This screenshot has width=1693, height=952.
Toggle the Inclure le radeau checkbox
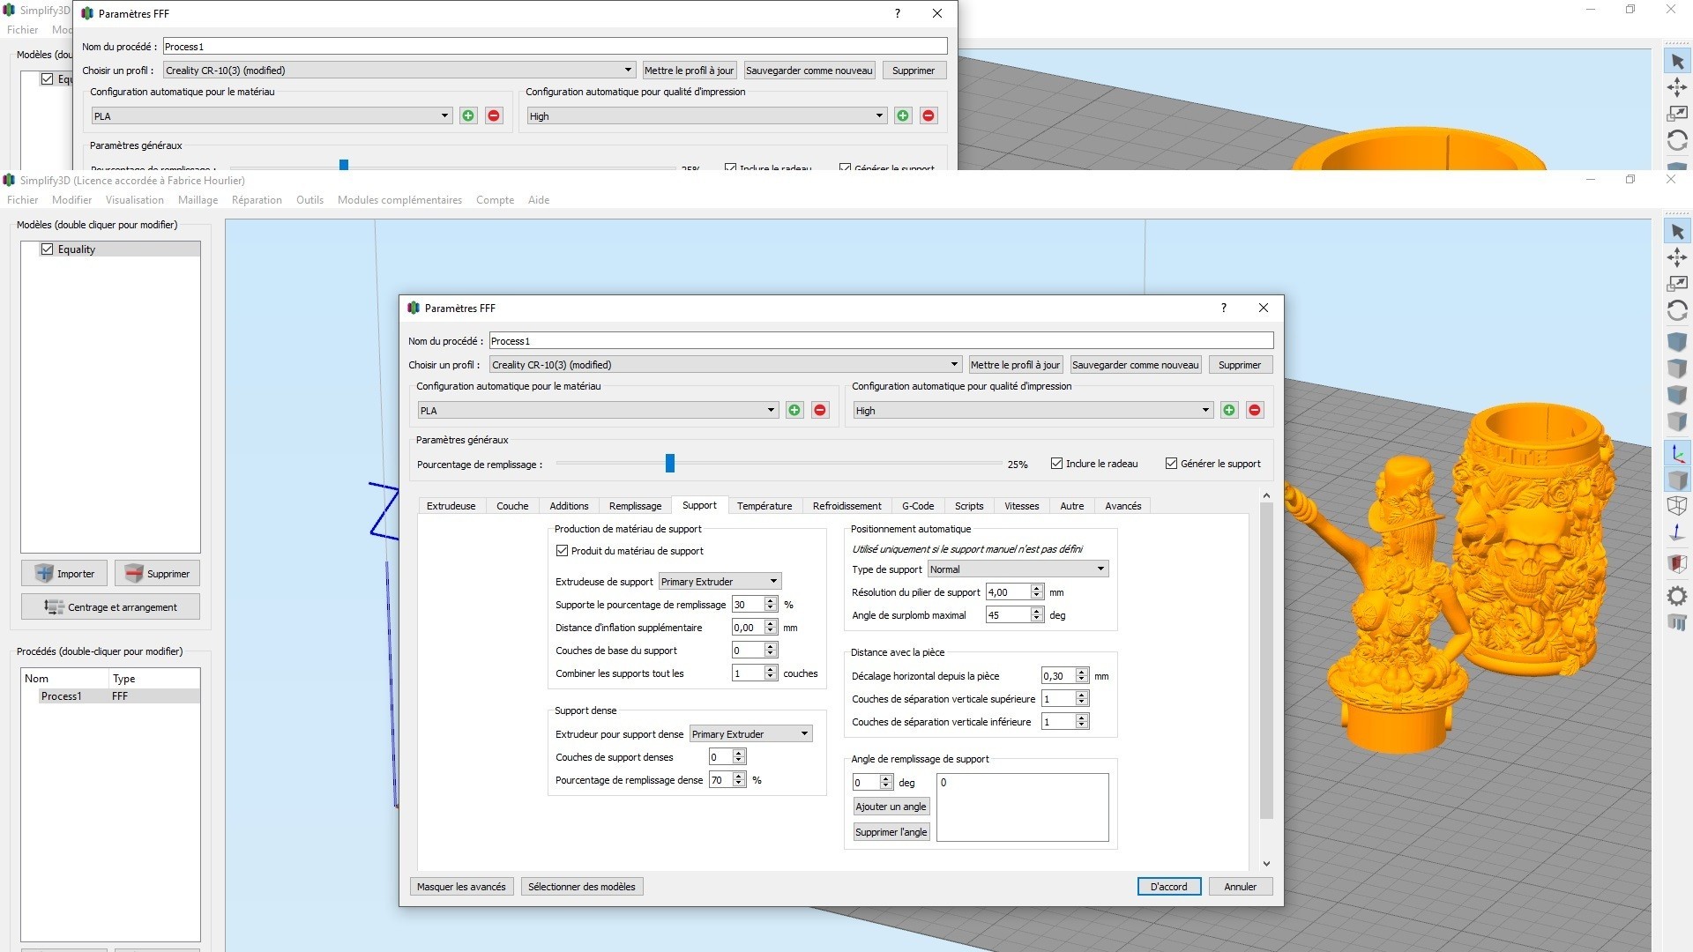(1056, 464)
